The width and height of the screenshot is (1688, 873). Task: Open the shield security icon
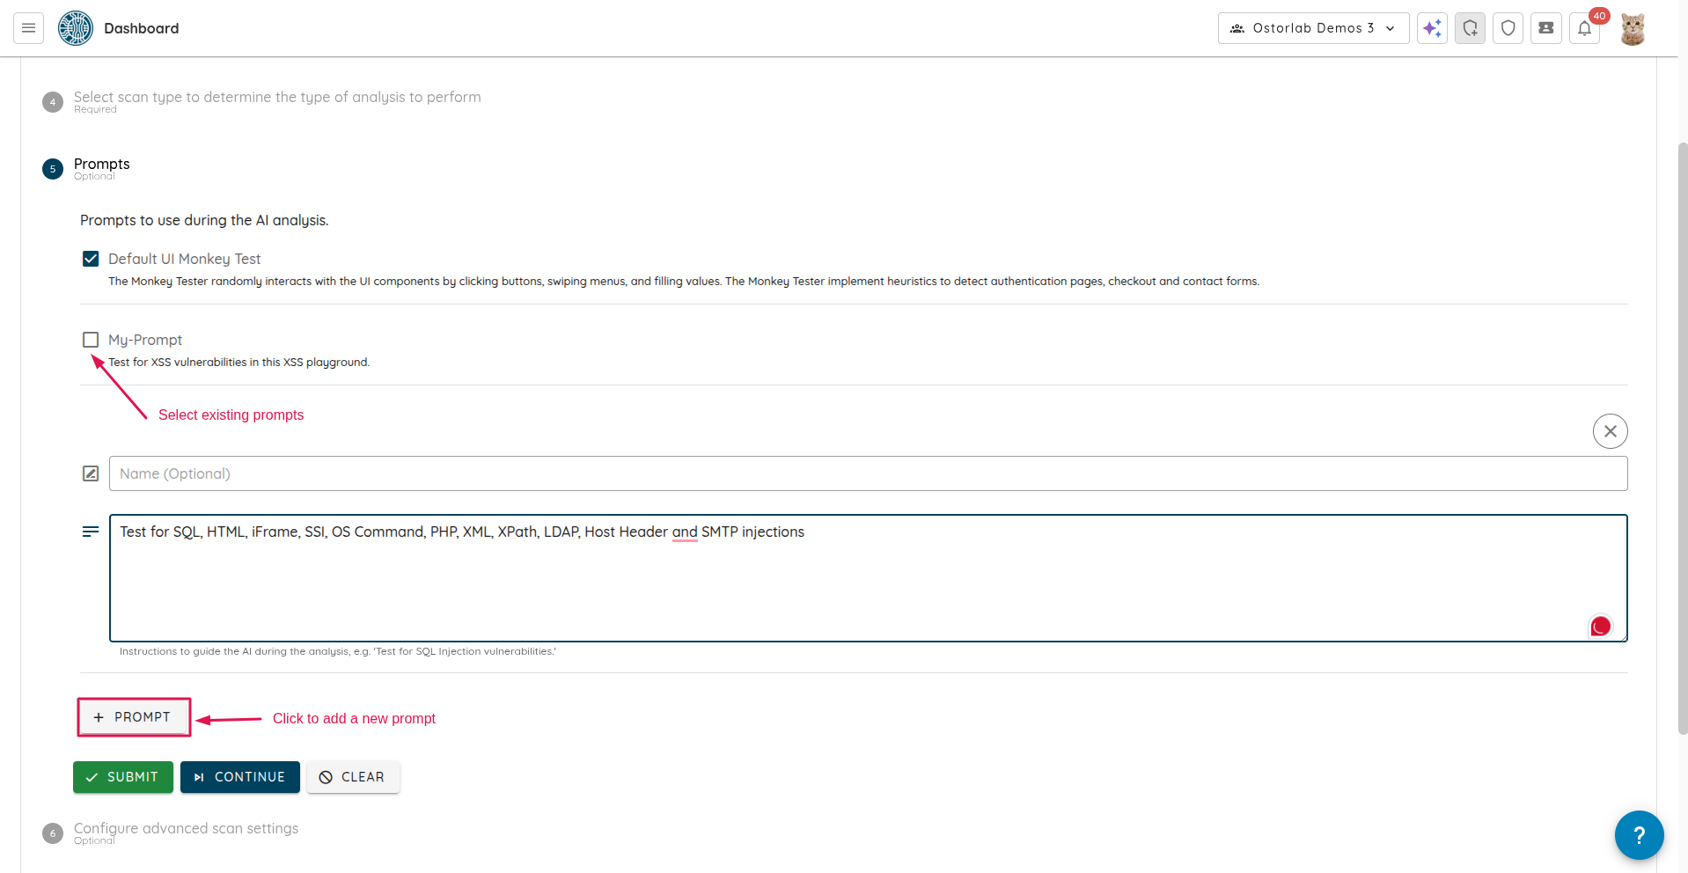(x=1508, y=28)
